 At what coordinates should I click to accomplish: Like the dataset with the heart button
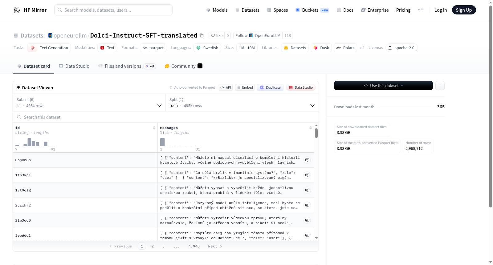[x=217, y=35]
